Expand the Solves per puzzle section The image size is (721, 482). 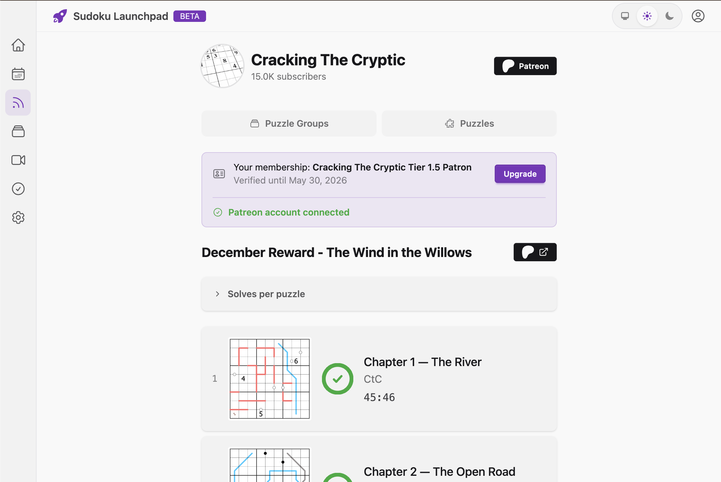[x=266, y=294]
